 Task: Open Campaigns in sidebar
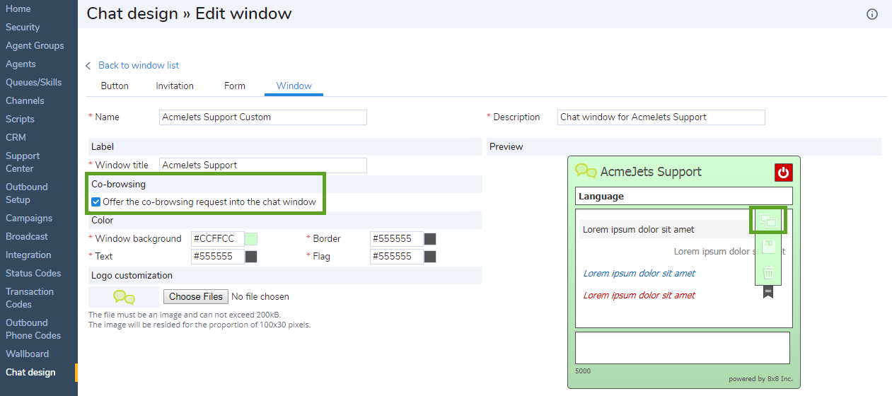tap(29, 218)
